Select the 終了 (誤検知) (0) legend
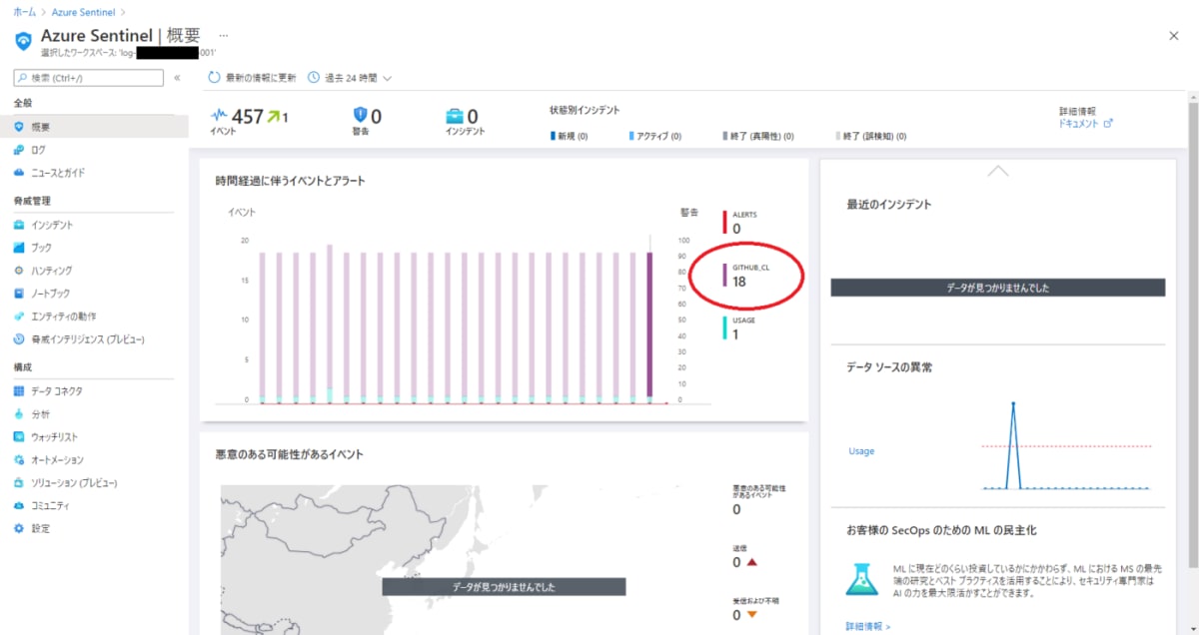 pyautogui.click(x=871, y=136)
